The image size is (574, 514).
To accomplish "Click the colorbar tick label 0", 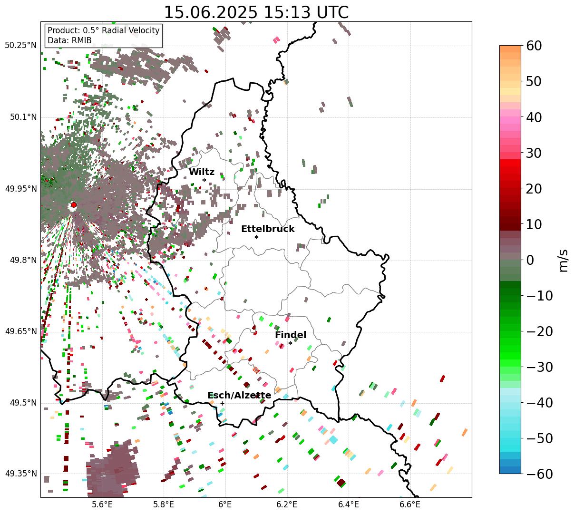I will tap(530, 260).
